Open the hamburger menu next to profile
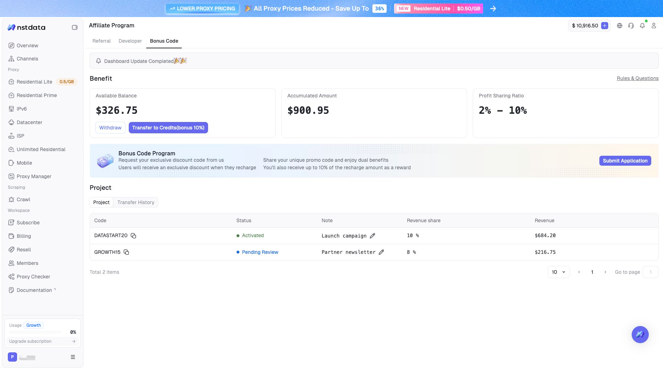Screen dimensions: 663x368 point(73,357)
